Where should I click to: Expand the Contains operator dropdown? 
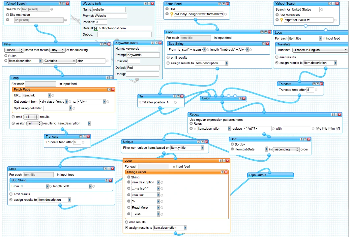pyautogui.click(x=59, y=61)
